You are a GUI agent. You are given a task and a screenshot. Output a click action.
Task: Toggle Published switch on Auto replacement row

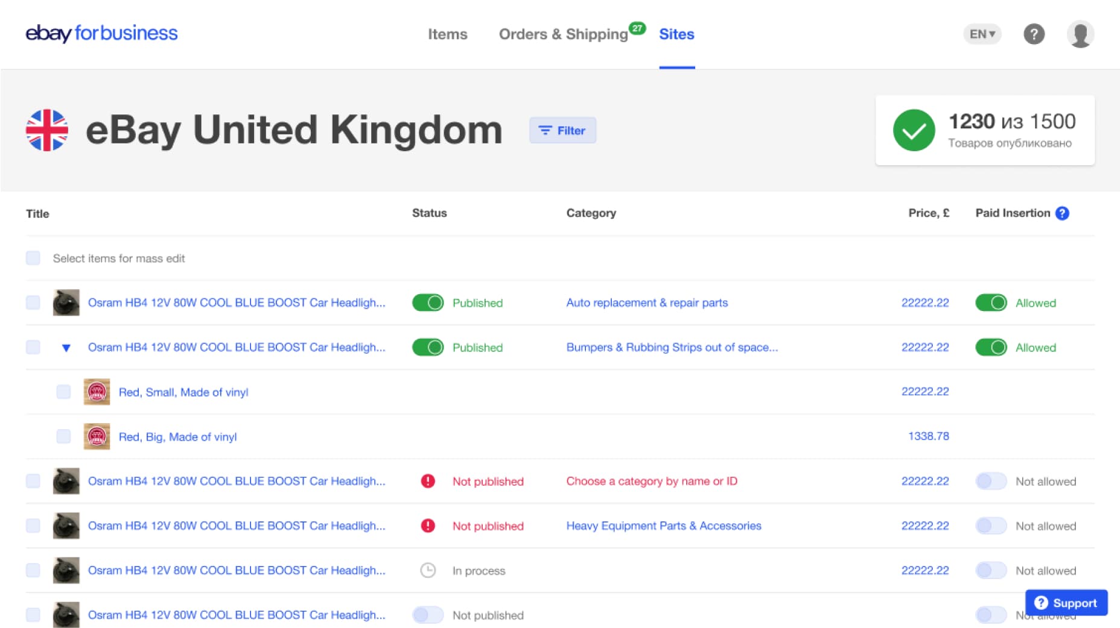(x=428, y=303)
